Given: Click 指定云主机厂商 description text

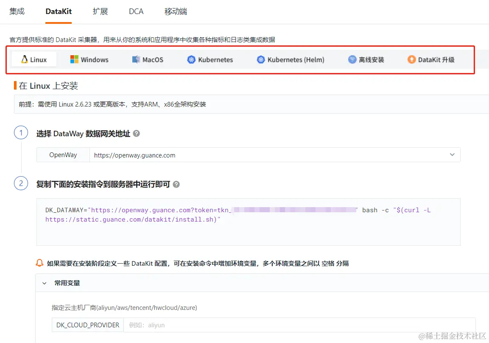Looking at the screenshot, I should (124, 307).
